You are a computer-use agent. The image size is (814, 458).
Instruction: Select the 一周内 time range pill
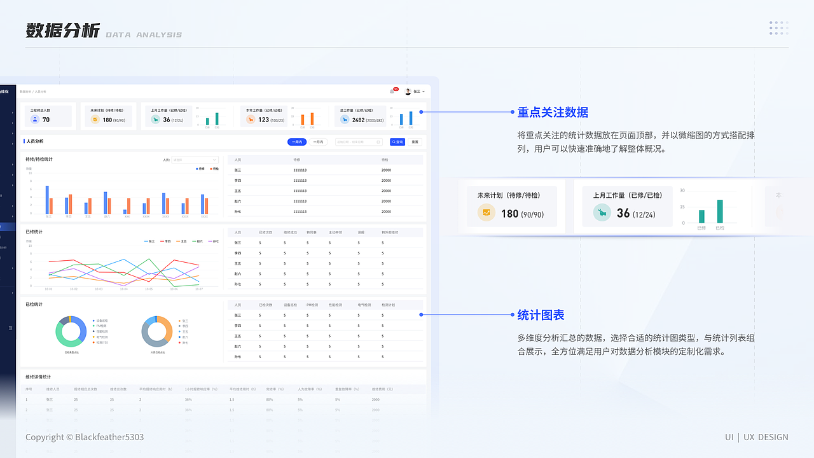(x=297, y=142)
